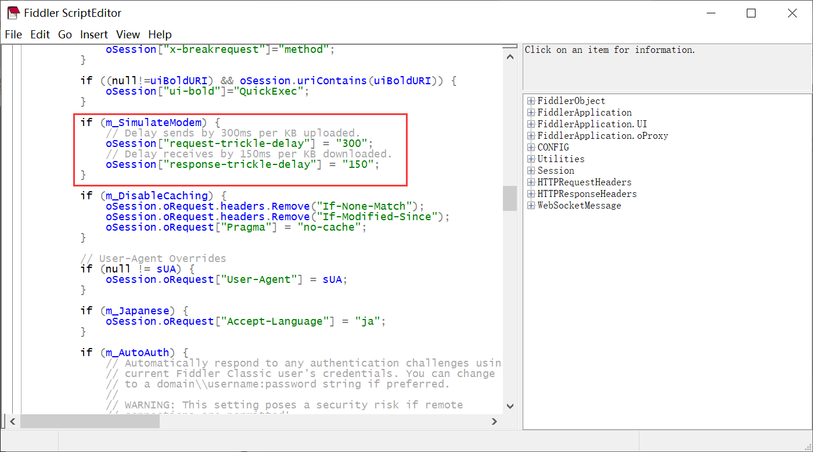
Task: Click the "150" delay value
Action: 358,164
